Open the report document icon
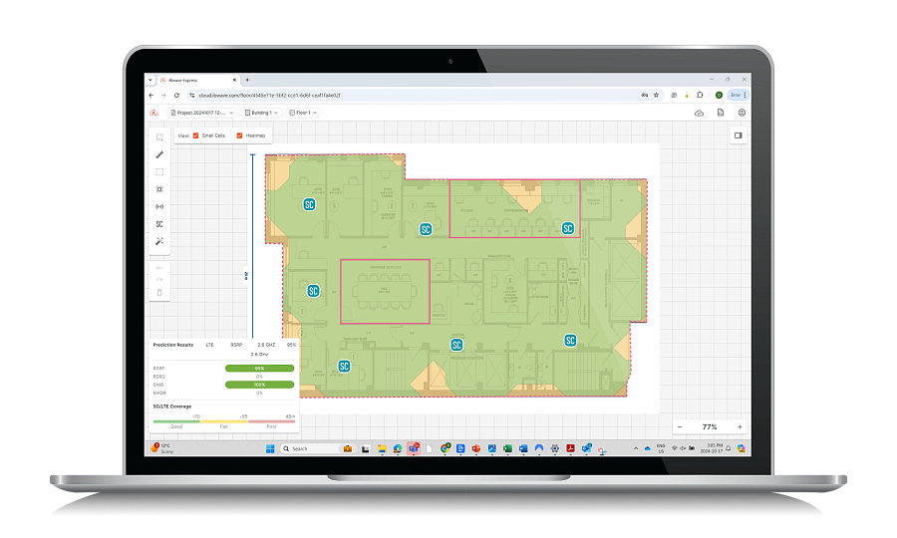Screen dimensions: 897x538 click(x=721, y=113)
